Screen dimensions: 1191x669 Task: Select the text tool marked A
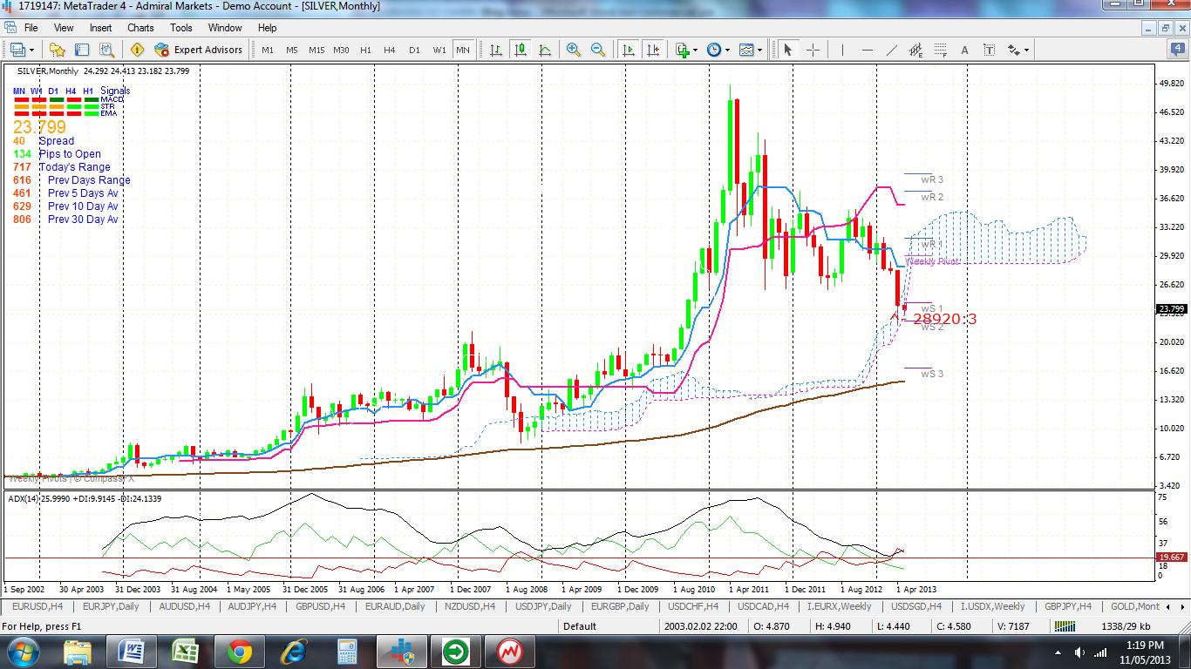click(965, 50)
